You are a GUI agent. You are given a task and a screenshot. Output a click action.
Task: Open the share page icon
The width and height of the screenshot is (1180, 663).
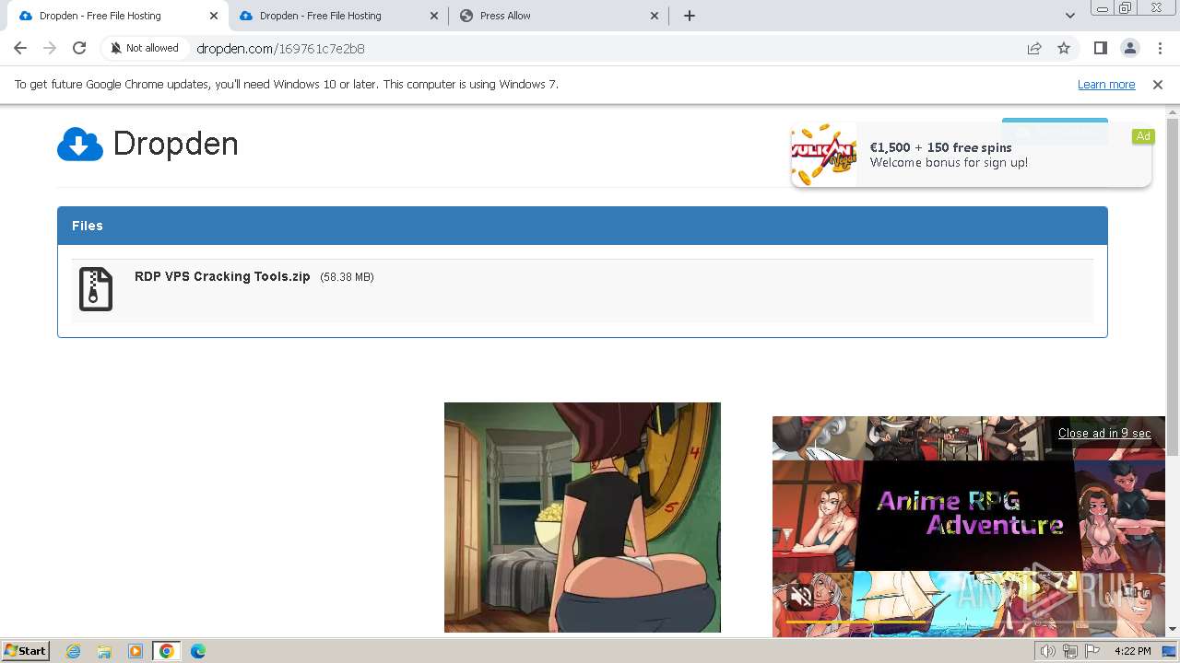tap(1034, 48)
